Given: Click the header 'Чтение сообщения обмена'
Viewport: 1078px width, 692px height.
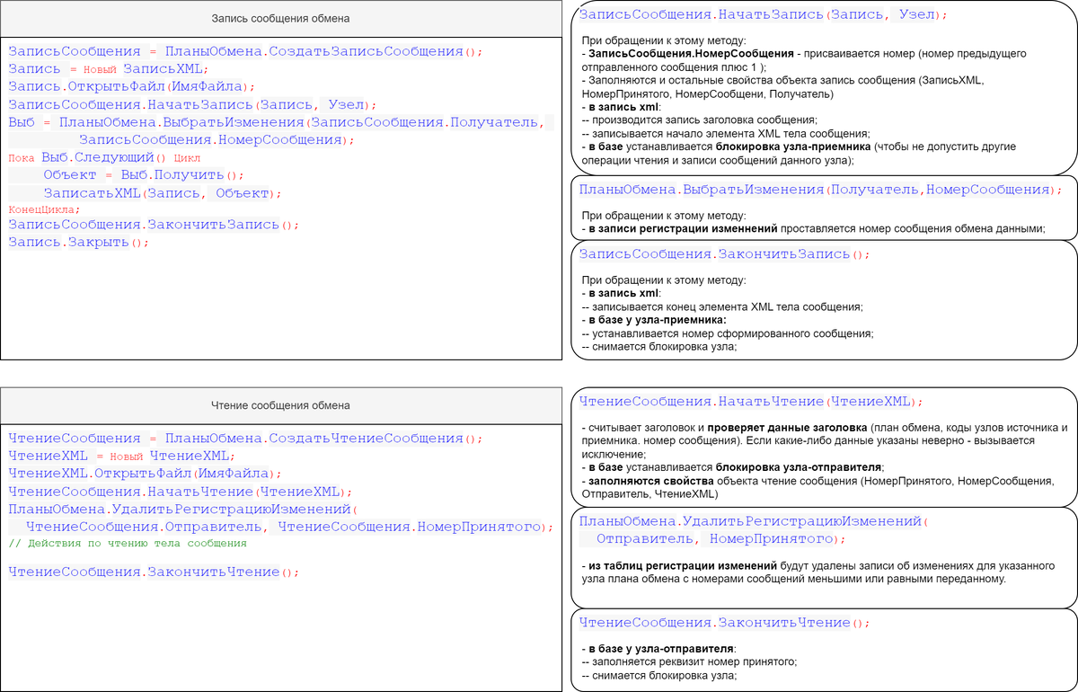Looking at the screenshot, I should coord(280,405).
